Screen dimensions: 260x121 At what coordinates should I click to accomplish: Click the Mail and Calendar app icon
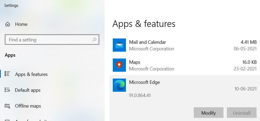point(119,45)
